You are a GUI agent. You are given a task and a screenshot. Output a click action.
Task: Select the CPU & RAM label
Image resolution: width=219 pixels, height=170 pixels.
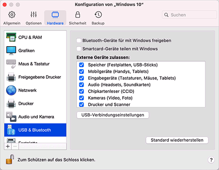(x=30, y=37)
